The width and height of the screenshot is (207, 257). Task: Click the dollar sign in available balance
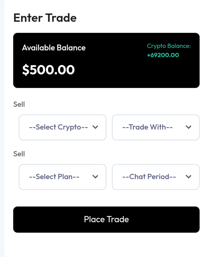point(25,70)
